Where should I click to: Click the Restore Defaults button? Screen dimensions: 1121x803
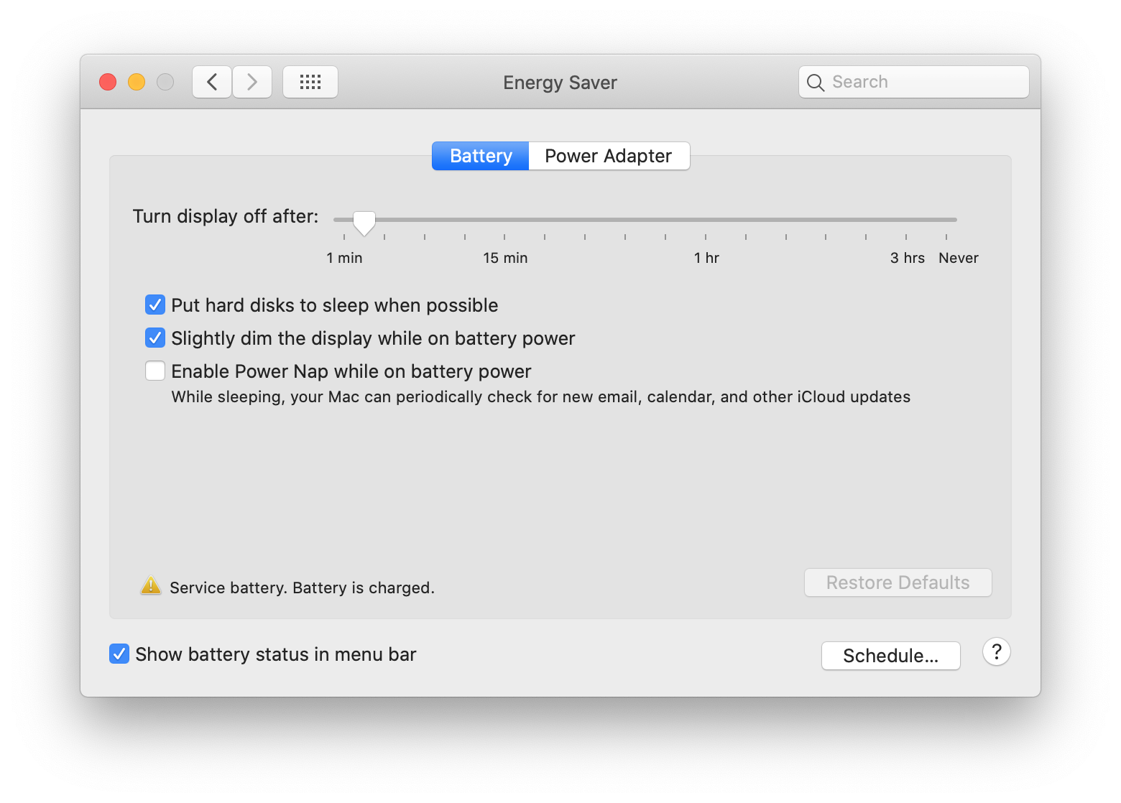tap(898, 582)
